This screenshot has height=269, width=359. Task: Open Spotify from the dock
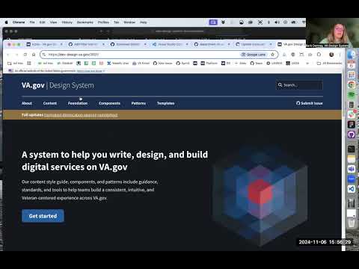352,95
